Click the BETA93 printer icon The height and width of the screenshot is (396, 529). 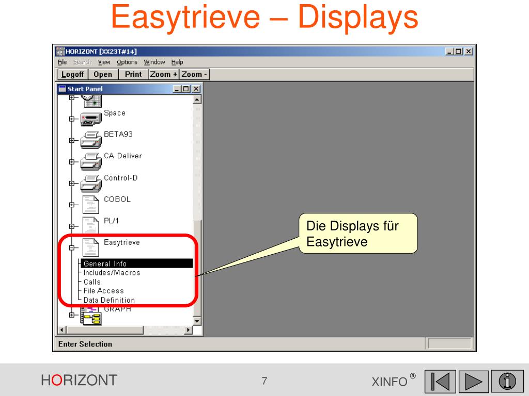point(91,140)
